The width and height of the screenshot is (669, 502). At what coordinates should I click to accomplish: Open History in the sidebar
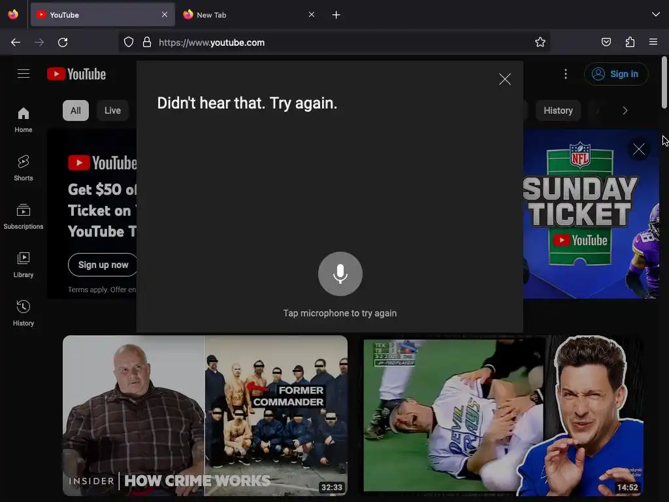coord(24,313)
